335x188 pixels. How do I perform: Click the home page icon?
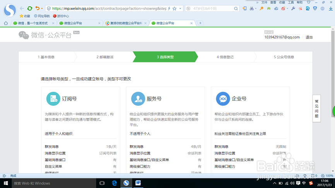tap(6, 23)
